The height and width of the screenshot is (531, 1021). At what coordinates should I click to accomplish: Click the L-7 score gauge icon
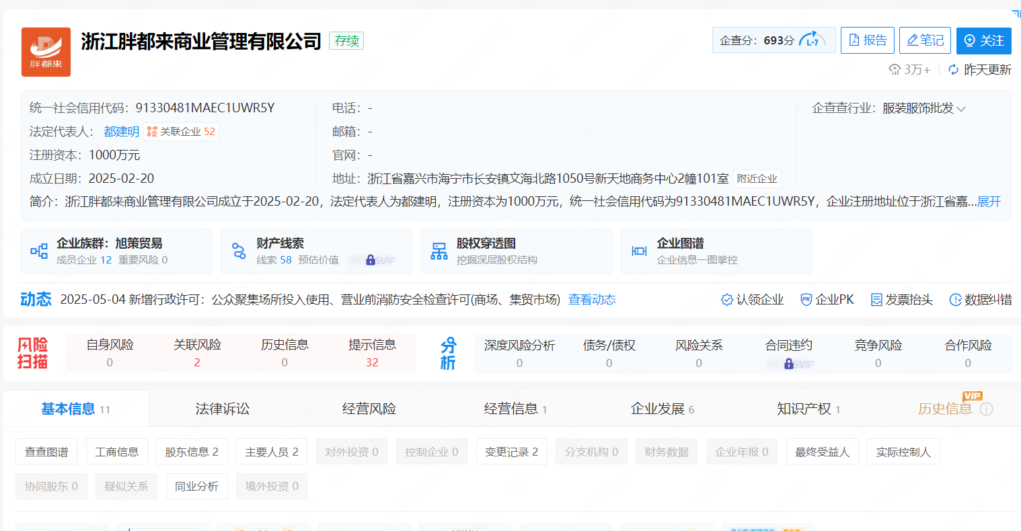(812, 40)
